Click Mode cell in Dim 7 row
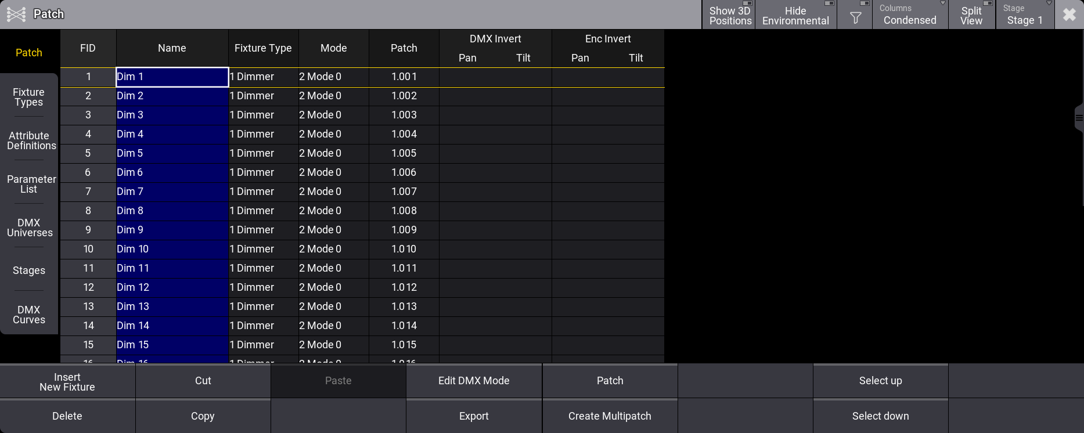 334,192
